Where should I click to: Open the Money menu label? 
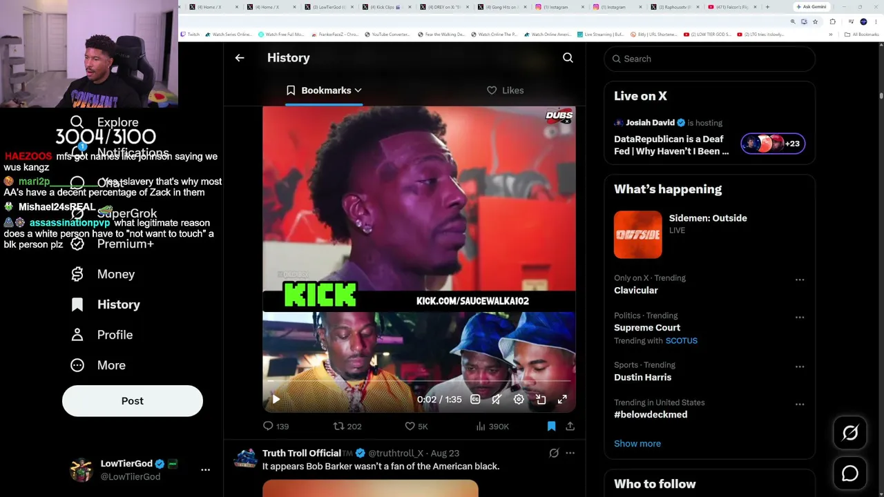[116, 274]
